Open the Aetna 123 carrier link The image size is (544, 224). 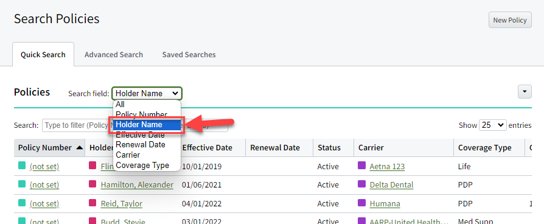click(387, 167)
